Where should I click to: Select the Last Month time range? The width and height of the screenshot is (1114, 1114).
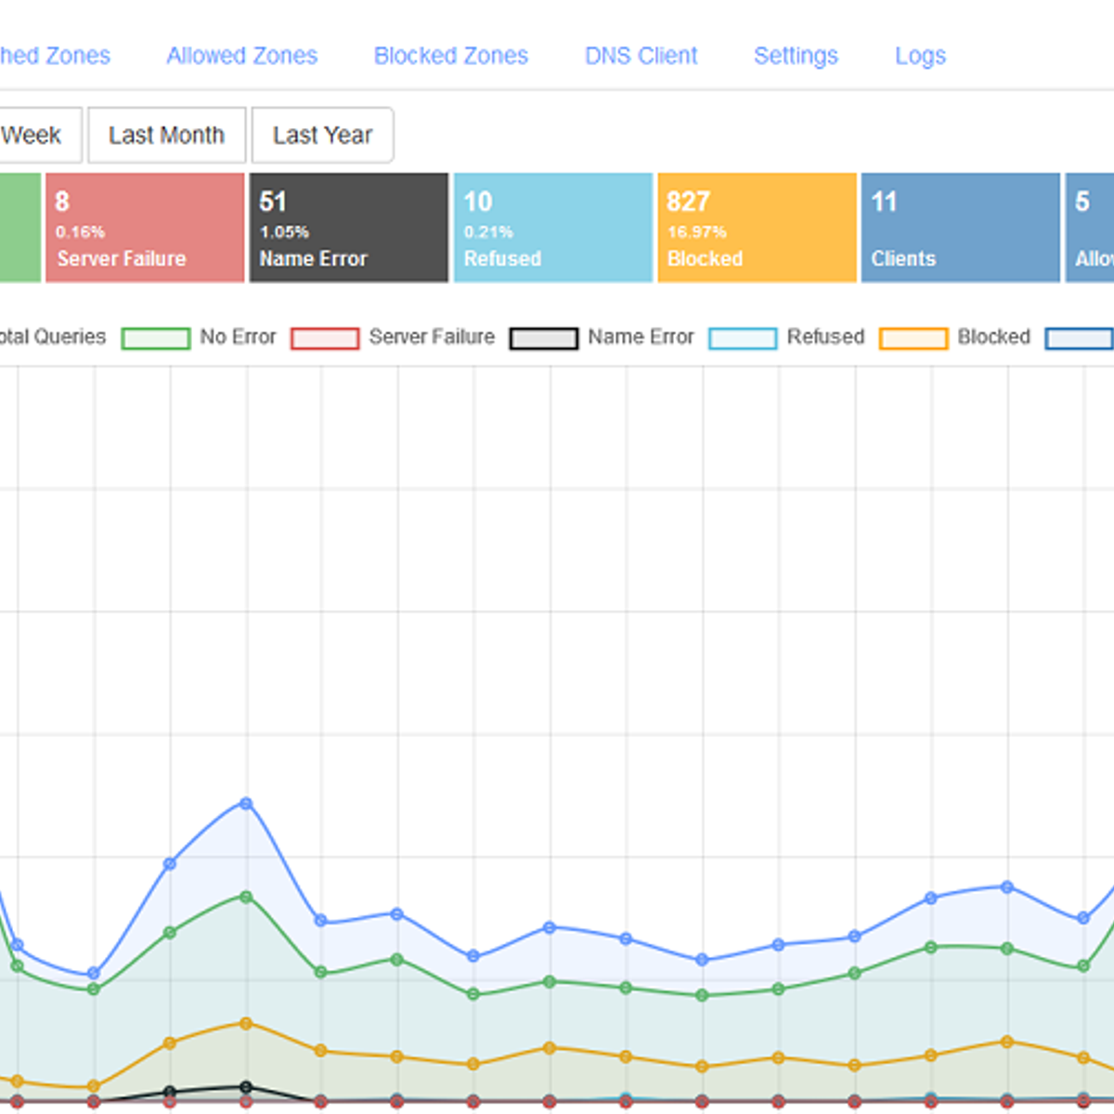[x=166, y=136]
